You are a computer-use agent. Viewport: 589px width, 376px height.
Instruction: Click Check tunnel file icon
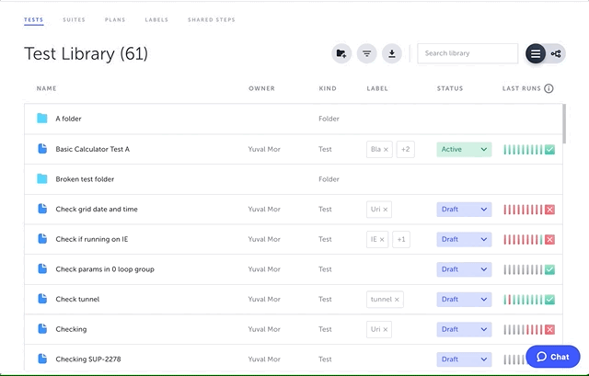coord(42,299)
